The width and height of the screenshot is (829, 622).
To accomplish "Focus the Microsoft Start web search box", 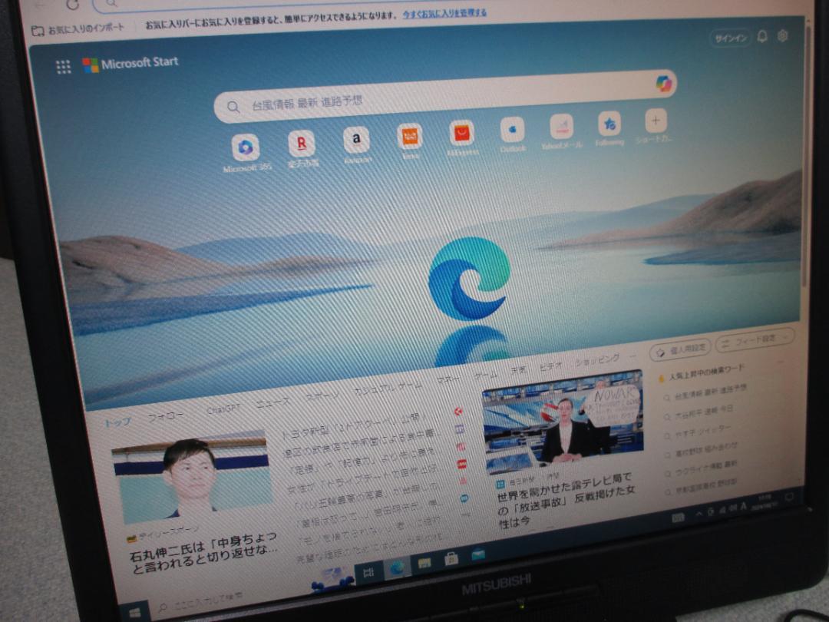I will 445,95.
